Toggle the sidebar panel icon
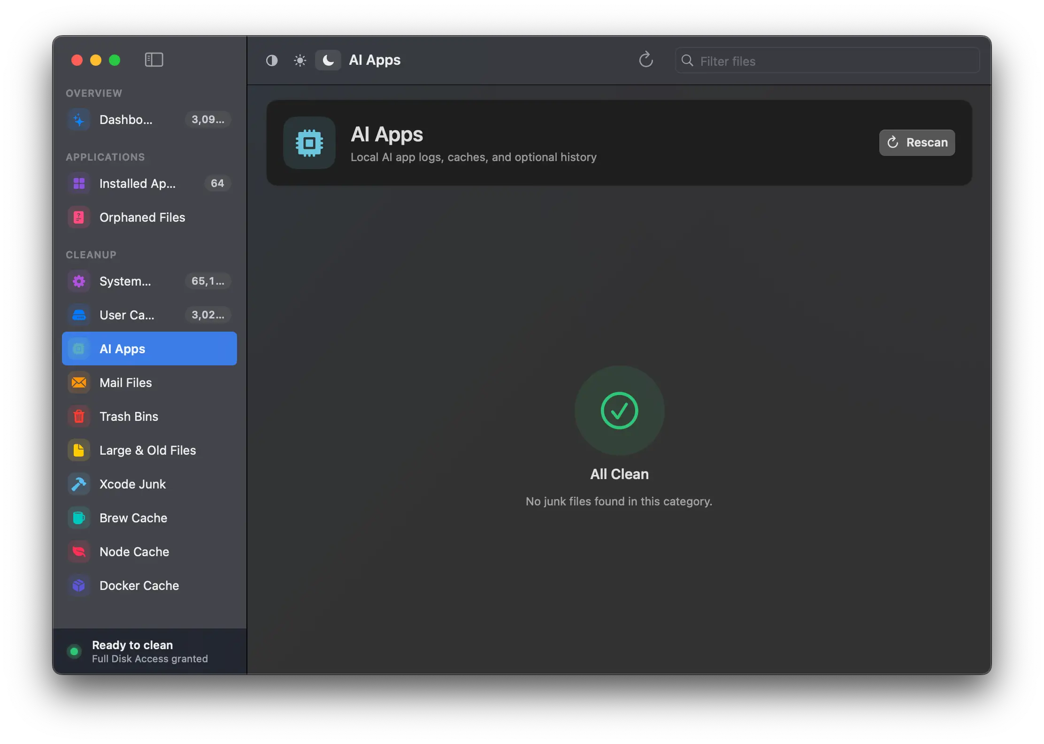 click(x=154, y=60)
